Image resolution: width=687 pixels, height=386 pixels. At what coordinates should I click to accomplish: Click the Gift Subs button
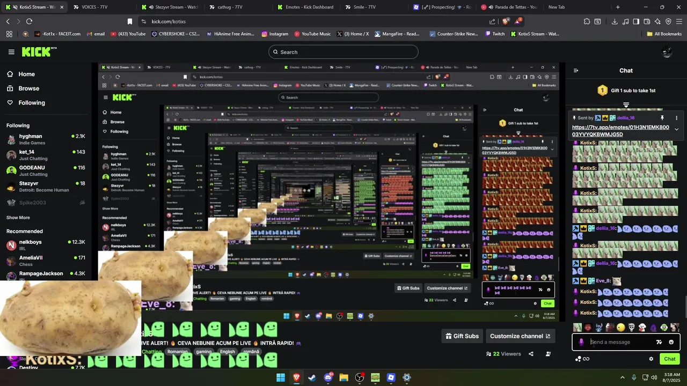(462, 336)
